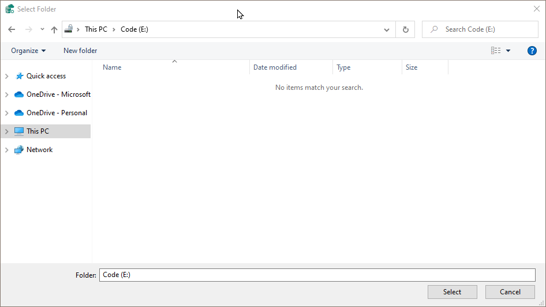This screenshot has width=546, height=307.
Task: Open address bar previous locations dropdown
Action: (387, 29)
